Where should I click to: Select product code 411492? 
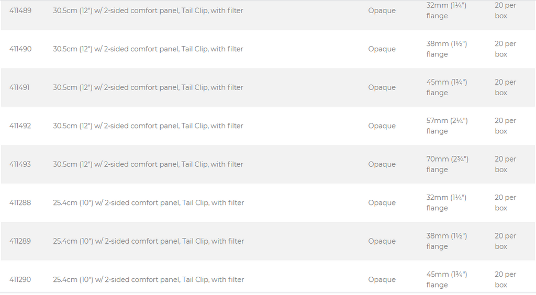pos(20,126)
